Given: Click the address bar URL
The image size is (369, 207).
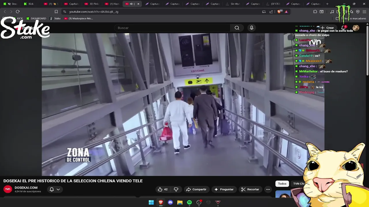Looking at the screenshot, I should (x=94, y=11).
